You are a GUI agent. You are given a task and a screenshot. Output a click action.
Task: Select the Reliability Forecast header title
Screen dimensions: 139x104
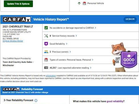click(32, 89)
